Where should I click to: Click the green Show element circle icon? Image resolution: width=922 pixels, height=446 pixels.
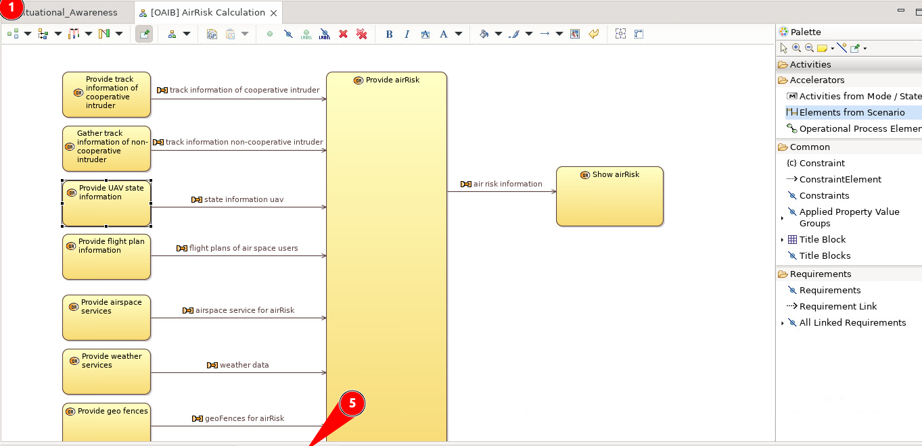270,34
